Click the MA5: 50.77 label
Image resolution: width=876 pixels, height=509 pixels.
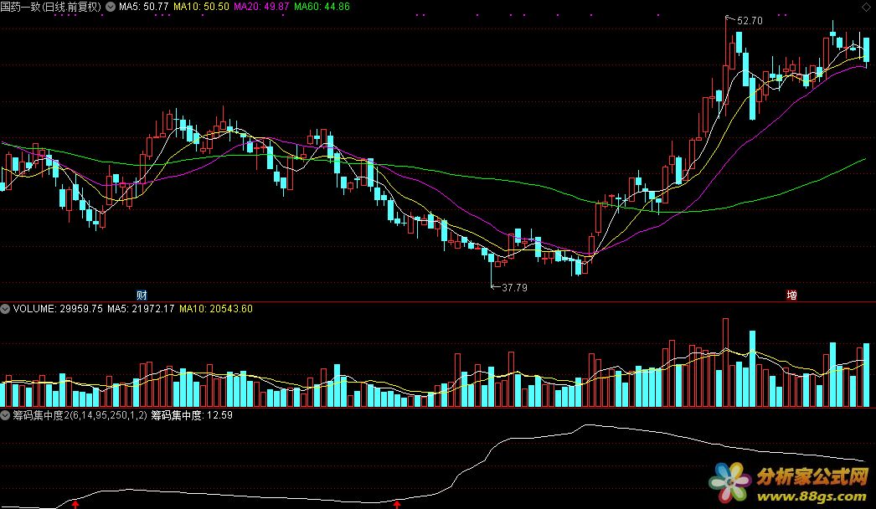tap(143, 7)
